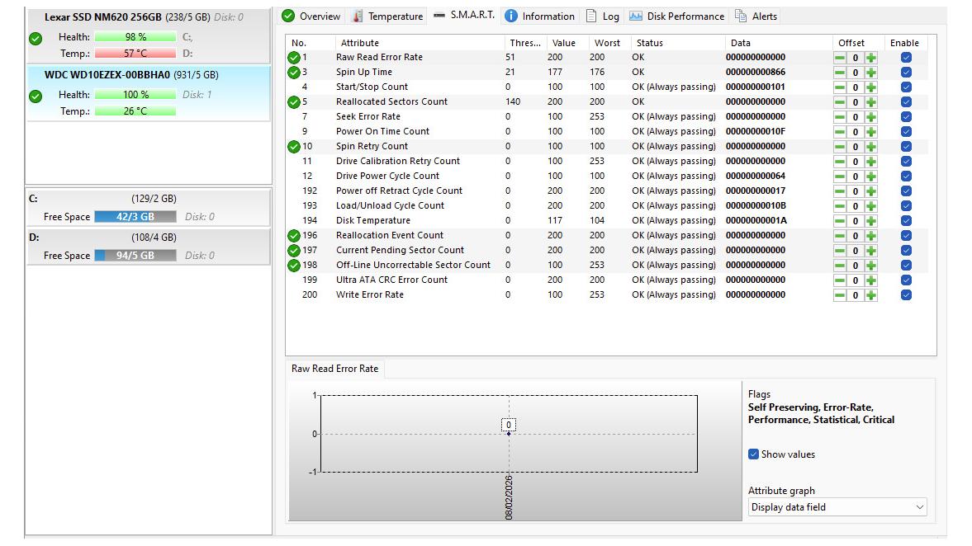
Task: Select the Lexar SSD NM620 256GB disk
Action: point(102,17)
